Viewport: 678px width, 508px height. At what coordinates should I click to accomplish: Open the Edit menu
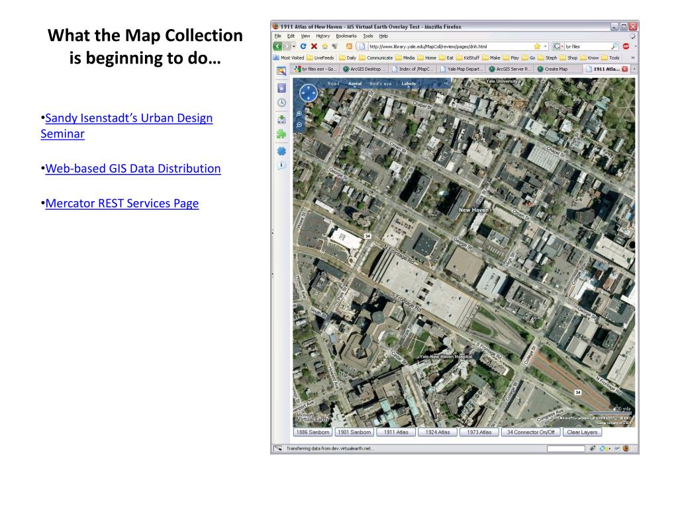(291, 36)
